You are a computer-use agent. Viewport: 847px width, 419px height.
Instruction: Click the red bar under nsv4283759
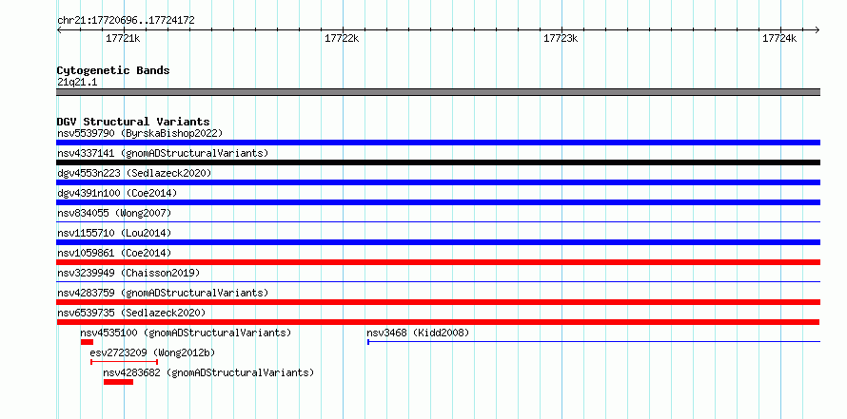pyautogui.click(x=438, y=302)
